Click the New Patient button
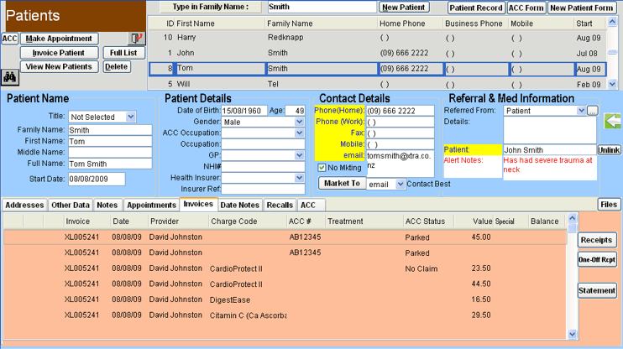Viewport: 623px width, 349px height. [404, 8]
